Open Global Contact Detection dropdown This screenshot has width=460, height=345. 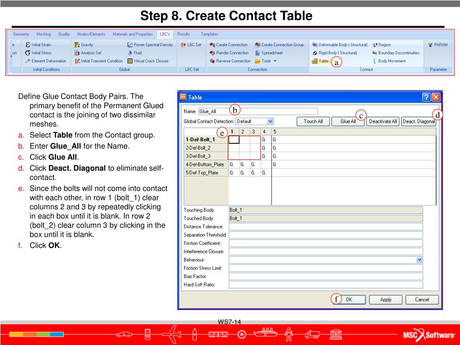click(270, 121)
